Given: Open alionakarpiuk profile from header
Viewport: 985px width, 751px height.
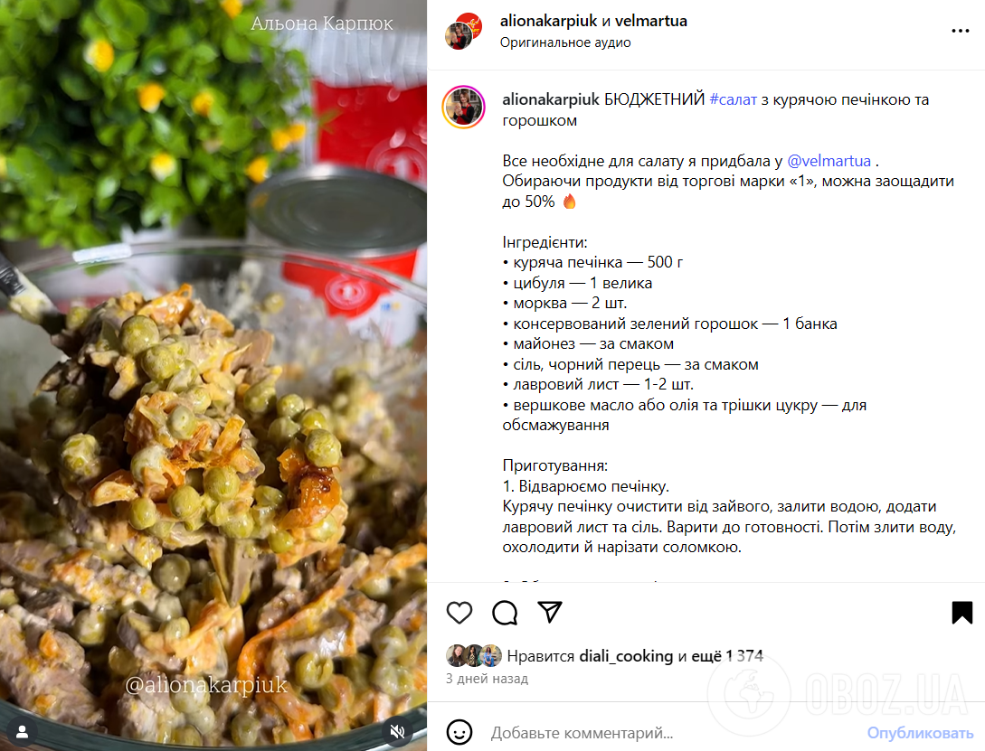Looking at the screenshot, I should coord(548,21).
